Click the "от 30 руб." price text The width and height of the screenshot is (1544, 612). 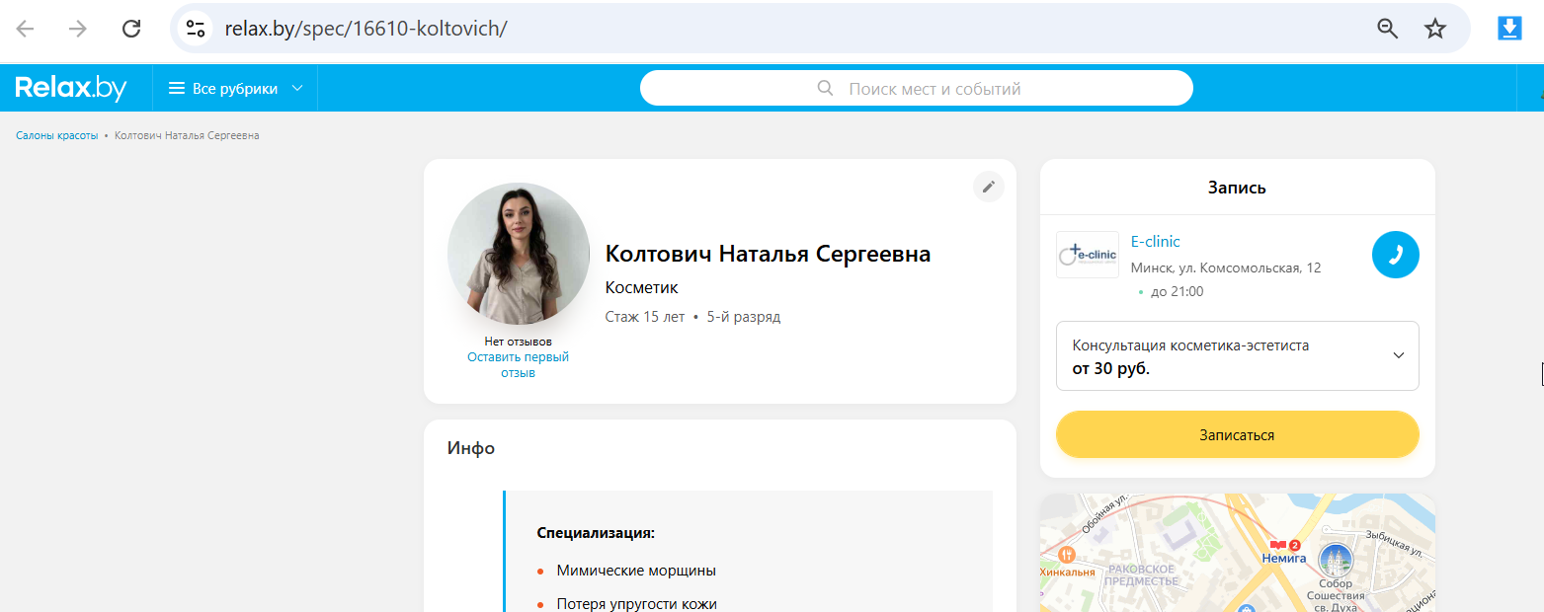click(1111, 369)
